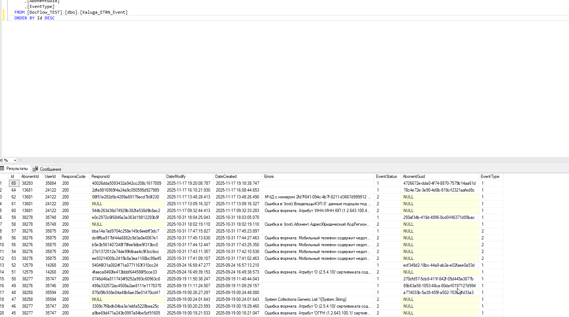The width and height of the screenshot is (569, 317).
Task: Select AbonentGuid cell starting with 85b63a58-1053
Action: tap(440, 286)
